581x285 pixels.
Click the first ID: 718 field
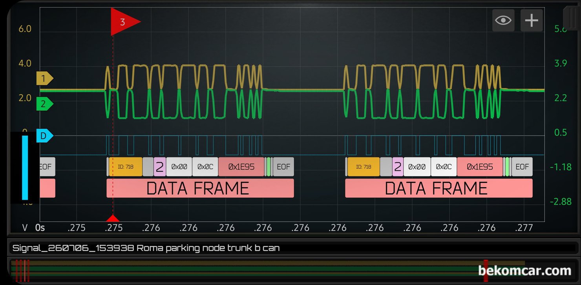coord(126,167)
